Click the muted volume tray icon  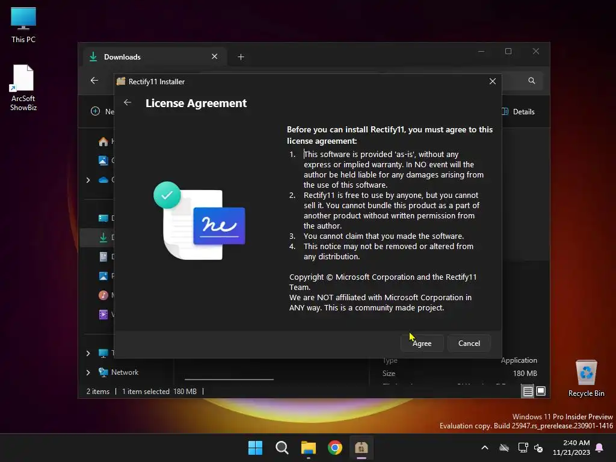[538, 448]
